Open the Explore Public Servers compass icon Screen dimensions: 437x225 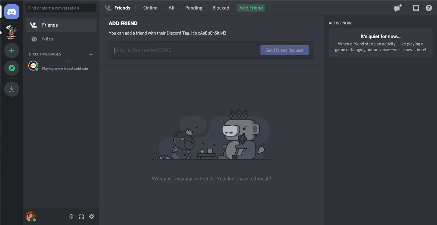[12, 68]
